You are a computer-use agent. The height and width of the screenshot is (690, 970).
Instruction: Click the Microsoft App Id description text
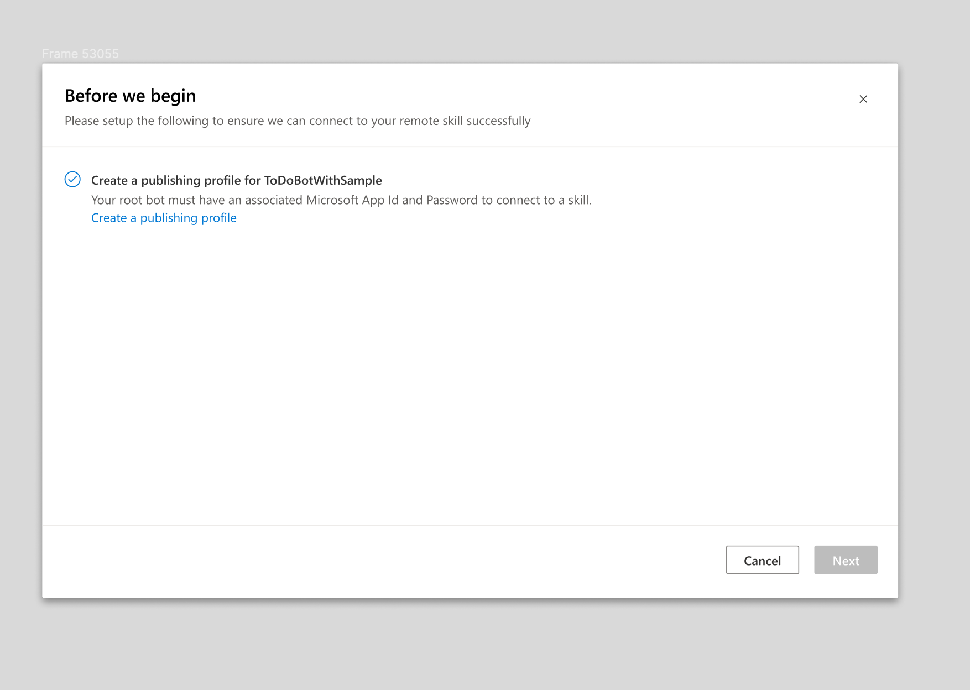341,200
